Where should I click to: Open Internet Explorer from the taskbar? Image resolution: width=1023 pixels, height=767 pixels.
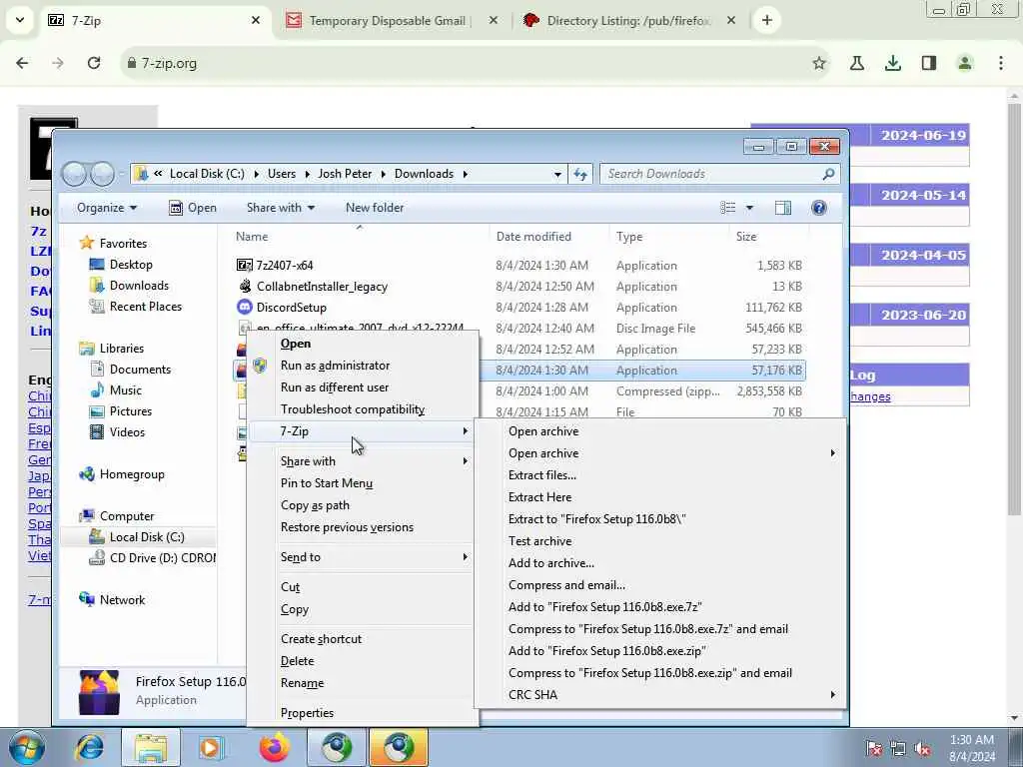pyautogui.click(x=90, y=747)
